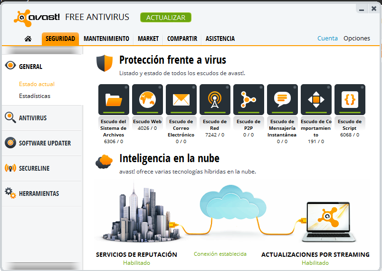Click the Herramientas gears icon
Screen dimensions: 382x271
[x=10, y=193]
